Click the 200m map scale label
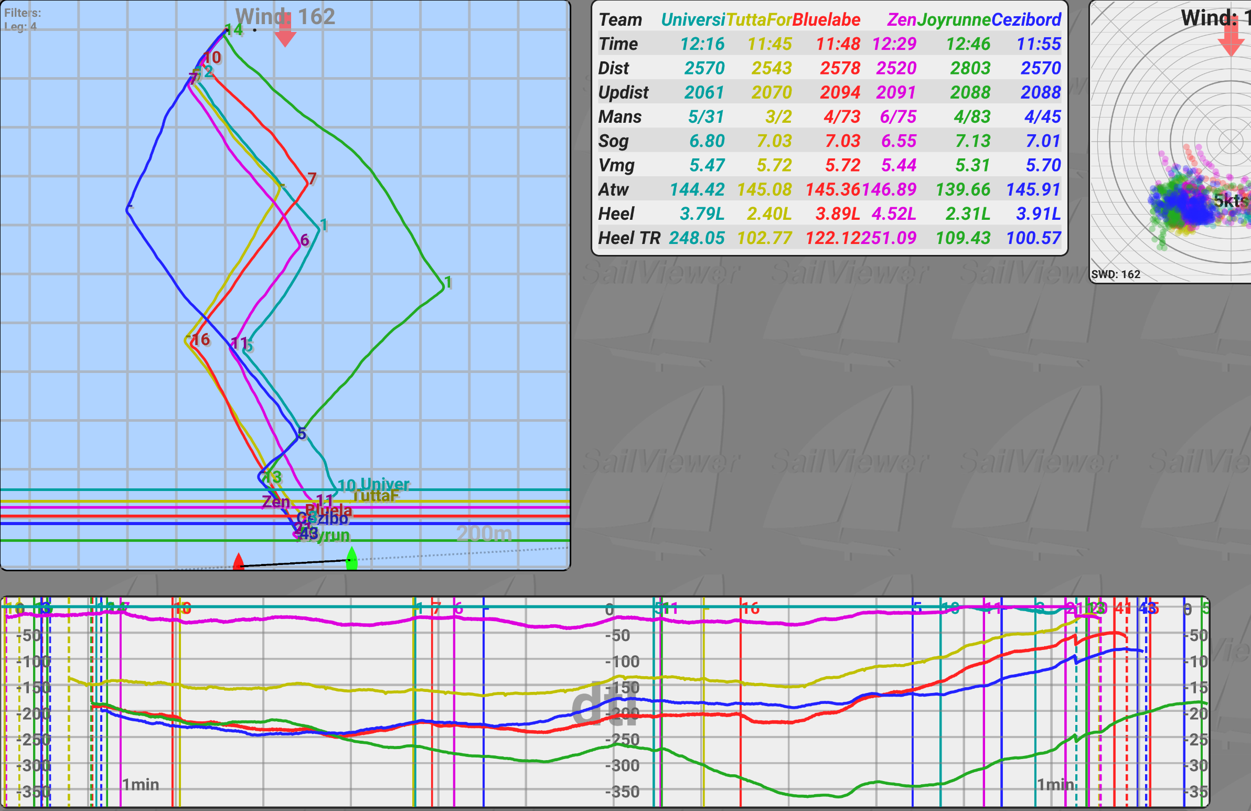1251x811 pixels. point(484,534)
